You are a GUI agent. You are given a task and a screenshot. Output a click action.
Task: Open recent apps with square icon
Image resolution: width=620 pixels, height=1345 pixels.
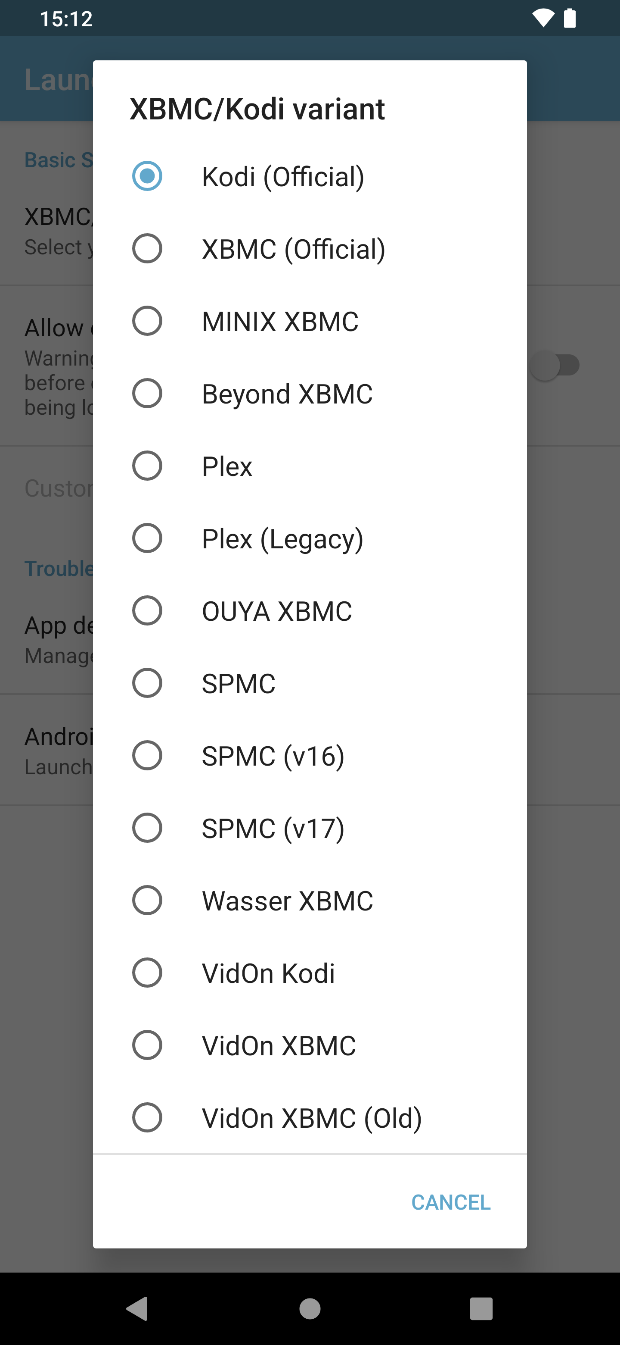[x=481, y=1308]
